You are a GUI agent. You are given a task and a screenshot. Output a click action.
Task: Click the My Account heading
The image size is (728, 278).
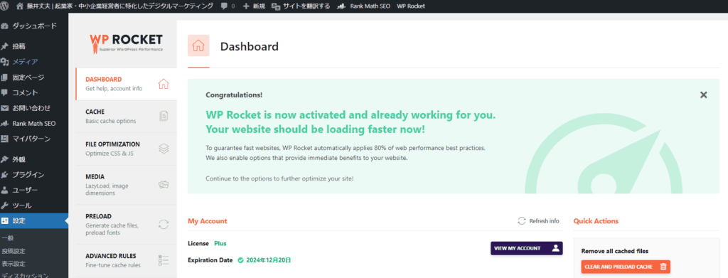(x=208, y=221)
